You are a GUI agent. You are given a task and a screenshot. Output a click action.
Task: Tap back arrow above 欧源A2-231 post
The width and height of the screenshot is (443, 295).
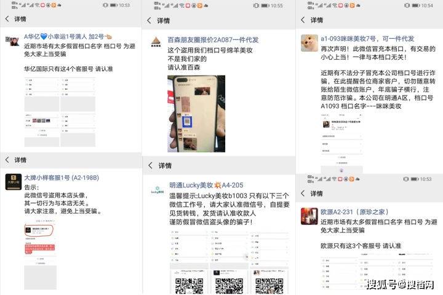pyautogui.click(x=303, y=194)
